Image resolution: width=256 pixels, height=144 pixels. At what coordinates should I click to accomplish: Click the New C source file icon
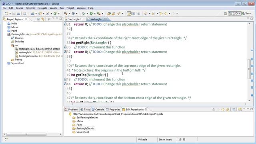[x=48, y=14]
